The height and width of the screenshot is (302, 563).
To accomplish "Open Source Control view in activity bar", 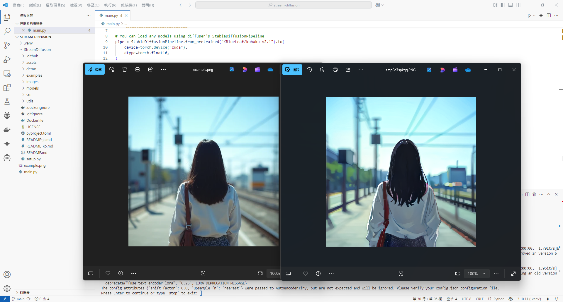I will pyautogui.click(x=7, y=45).
